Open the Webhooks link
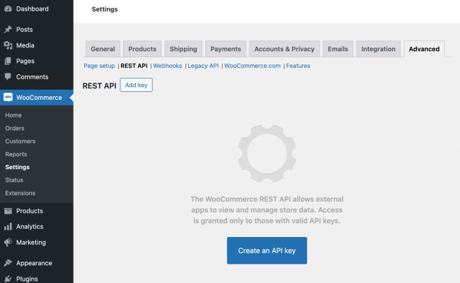460x283 pixels. coord(168,66)
